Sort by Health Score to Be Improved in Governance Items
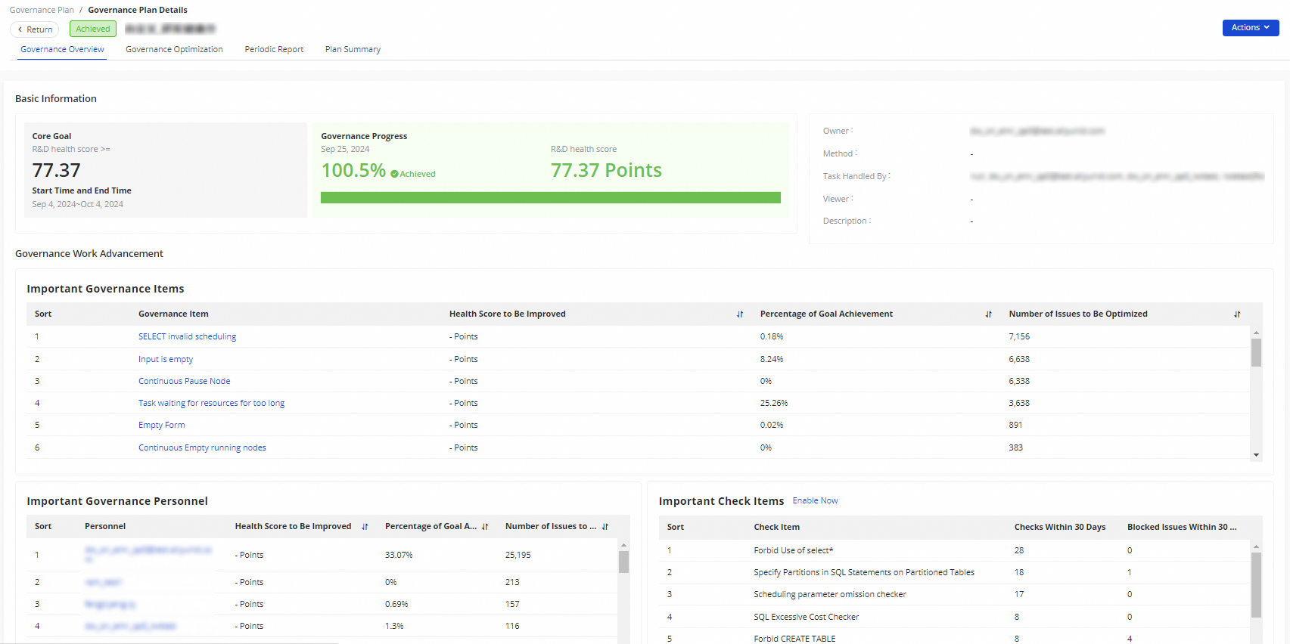1290x644 pixels. coord(740,314)
